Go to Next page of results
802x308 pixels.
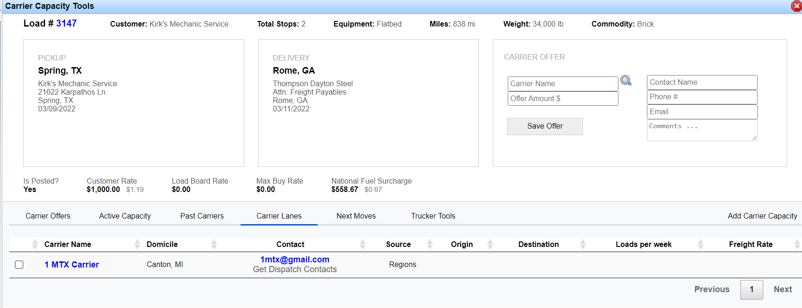pos(782,289)
